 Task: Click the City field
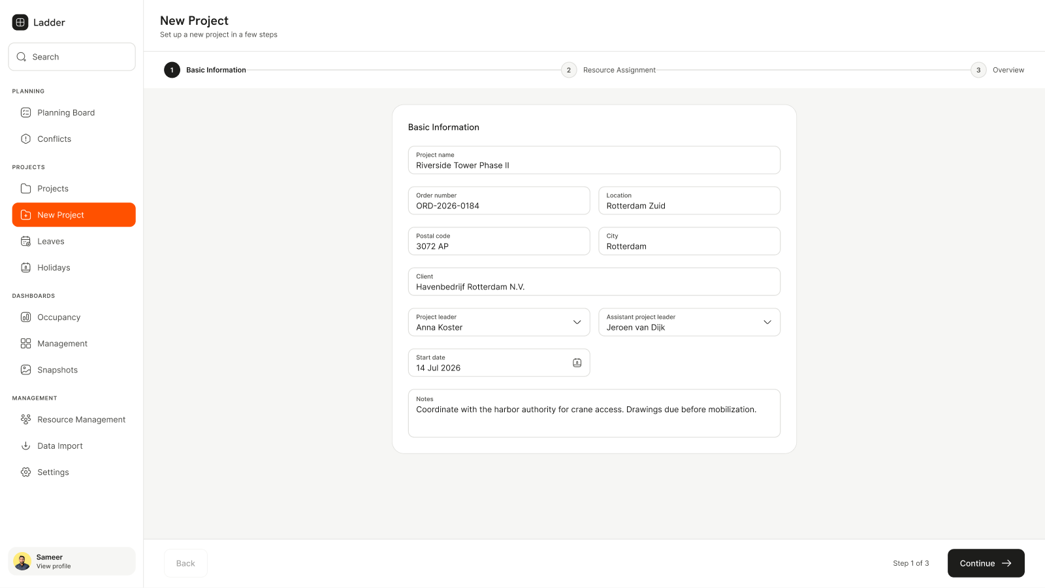click(689, 241)
